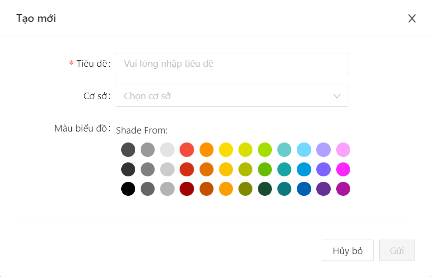The width and height of the screenshot is (431, 277).
Task: Choose the bright yellow top-row swatch
Action: (x=226, y=149)
